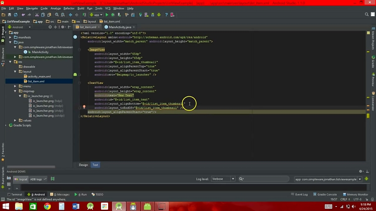Open the Refactor menu
This screenshot has width=376, height=211.
tap(69, 8)
